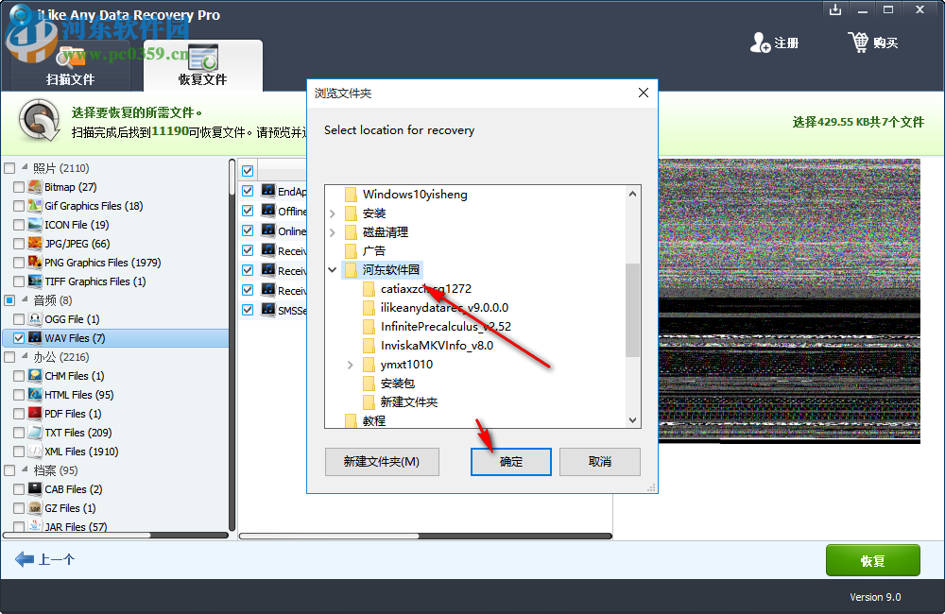This screenshot has width=945, height=614.
Task: Click the folder icon of catiaxzchsq1272
Action: coord(370,288)
